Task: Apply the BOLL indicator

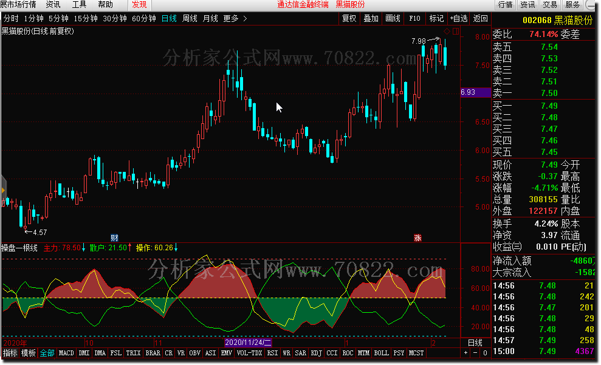Action: tap(381, 353)
